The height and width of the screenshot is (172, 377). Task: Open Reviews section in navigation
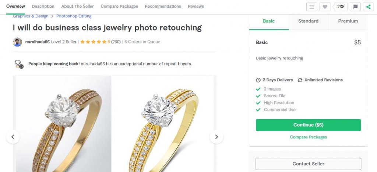[x=196, y=7]
